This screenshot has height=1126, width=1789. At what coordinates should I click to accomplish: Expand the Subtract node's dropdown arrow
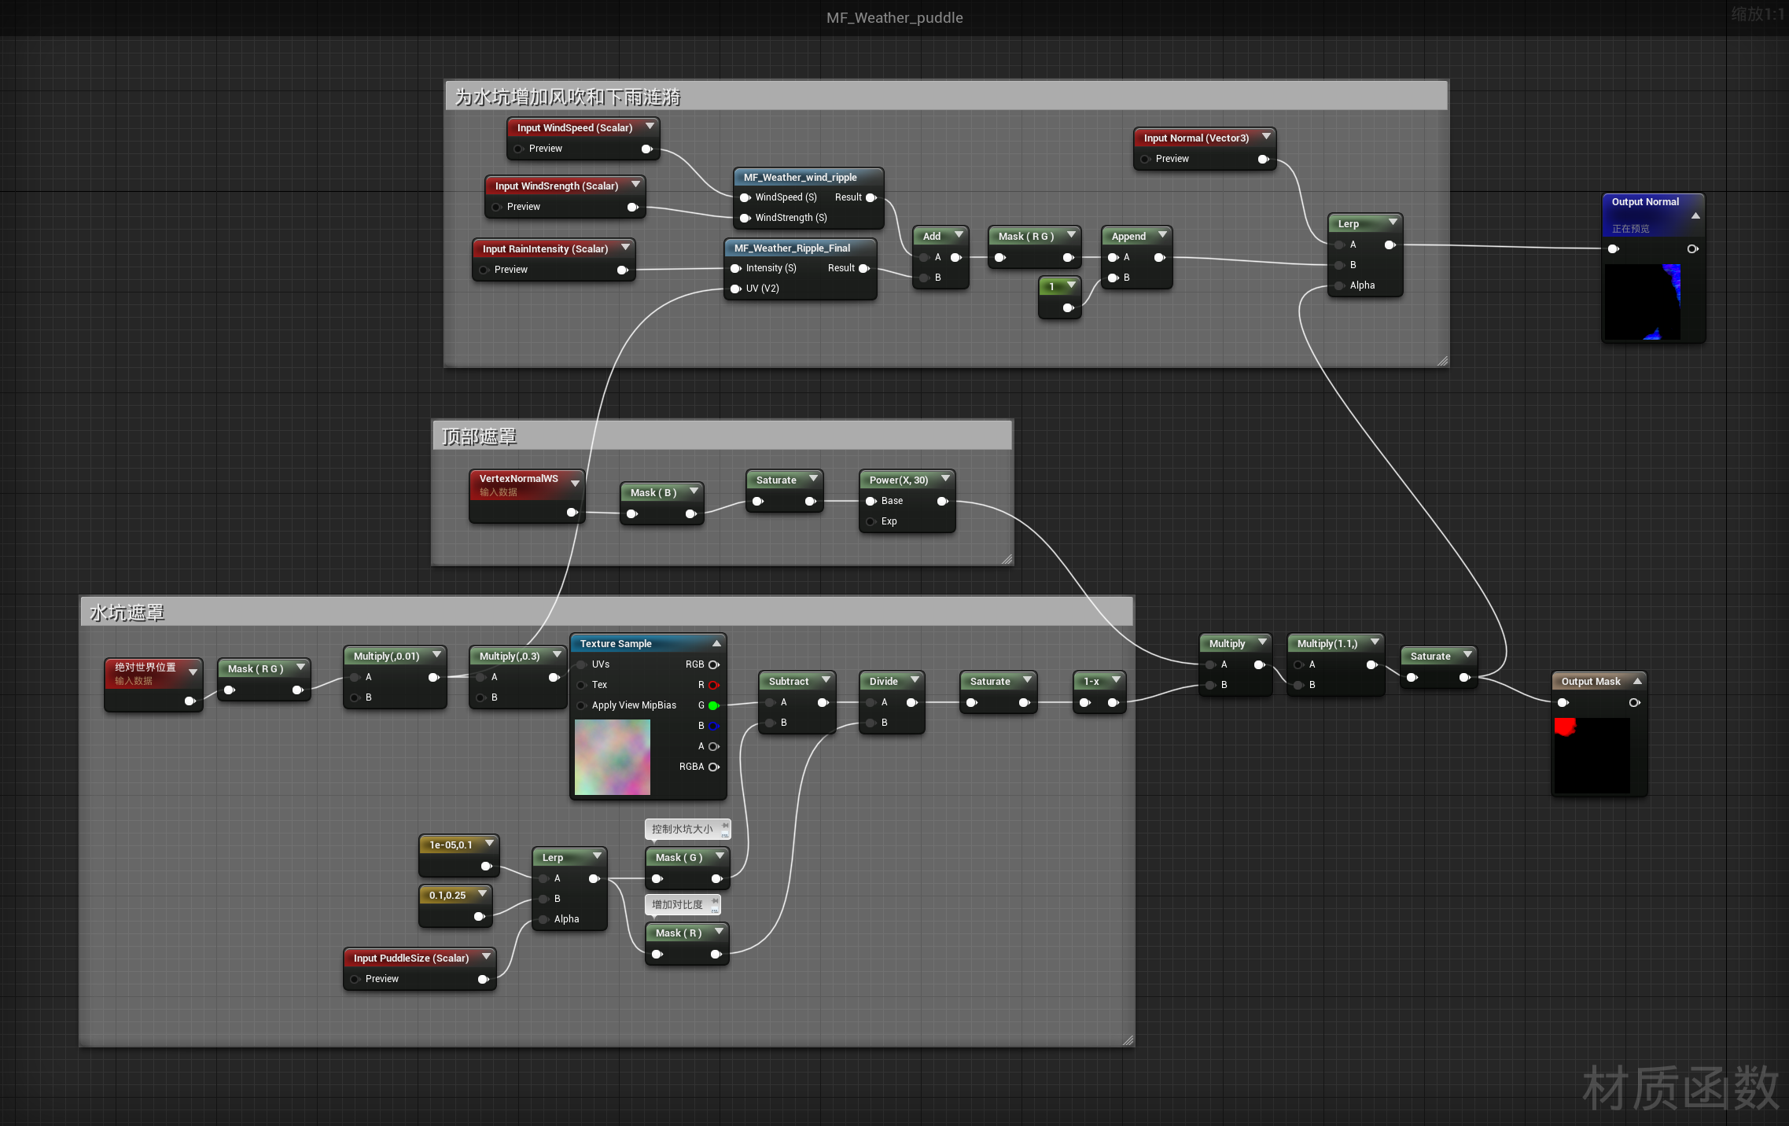826,680
